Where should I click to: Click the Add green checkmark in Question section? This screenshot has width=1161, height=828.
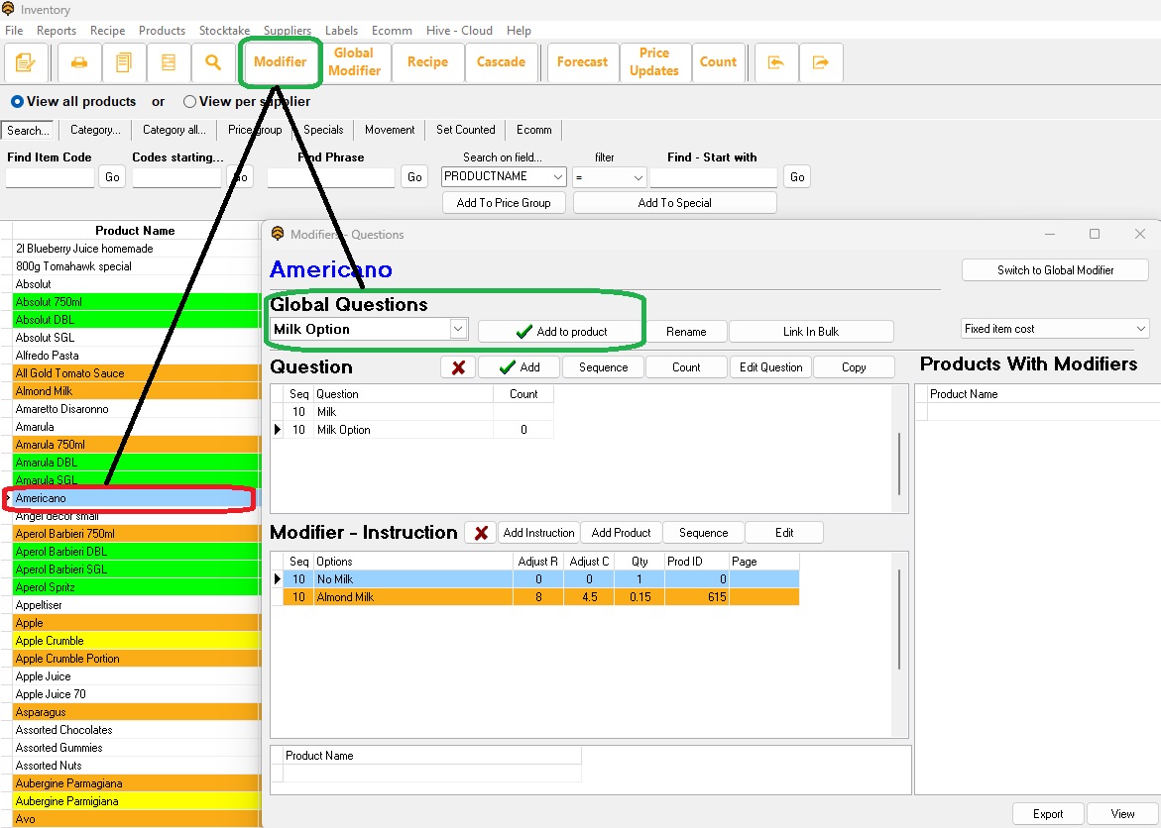[520, 366]
